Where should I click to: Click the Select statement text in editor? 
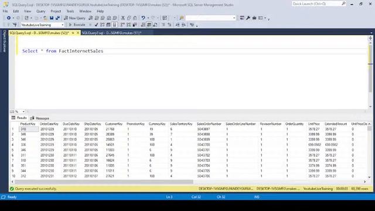pyautogui.click(x=63, y=51)
